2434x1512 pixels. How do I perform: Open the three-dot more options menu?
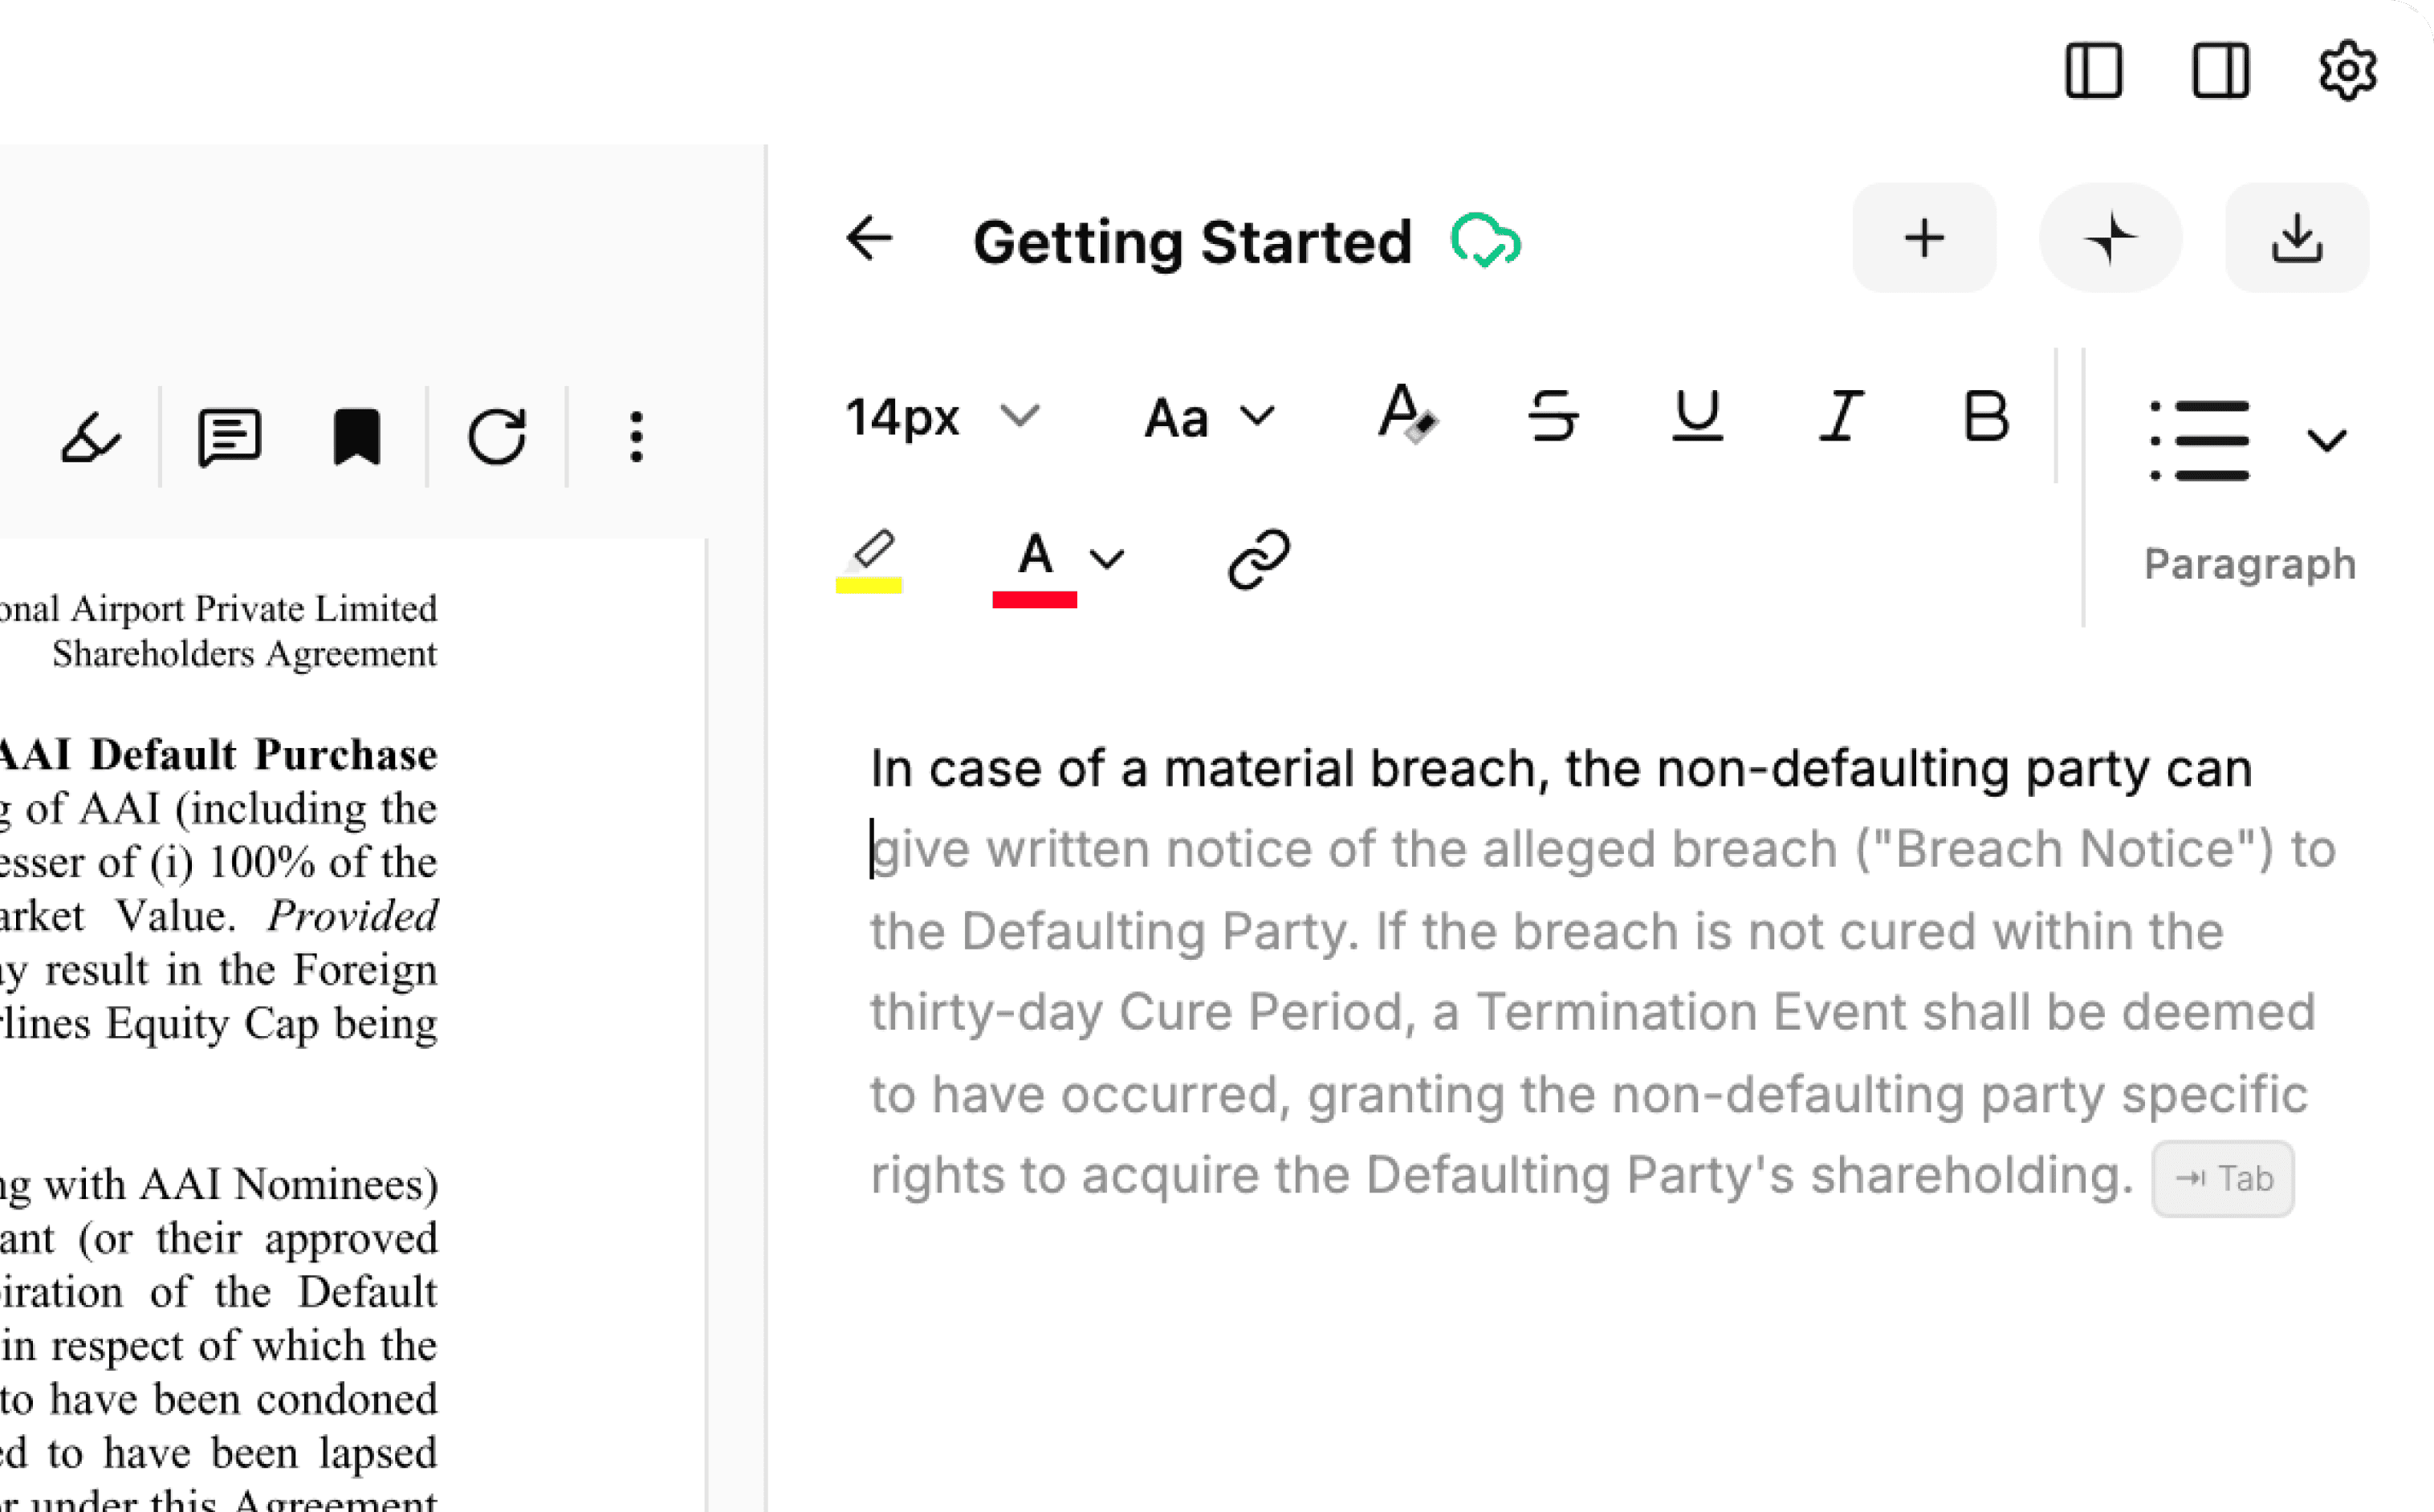(636, 437)
